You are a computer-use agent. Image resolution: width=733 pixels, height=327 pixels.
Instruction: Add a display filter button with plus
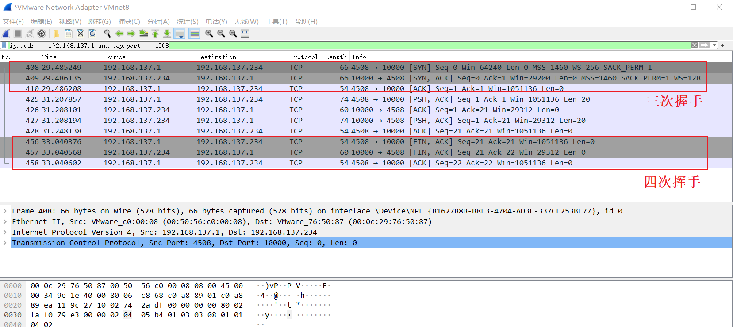[722, 46]
